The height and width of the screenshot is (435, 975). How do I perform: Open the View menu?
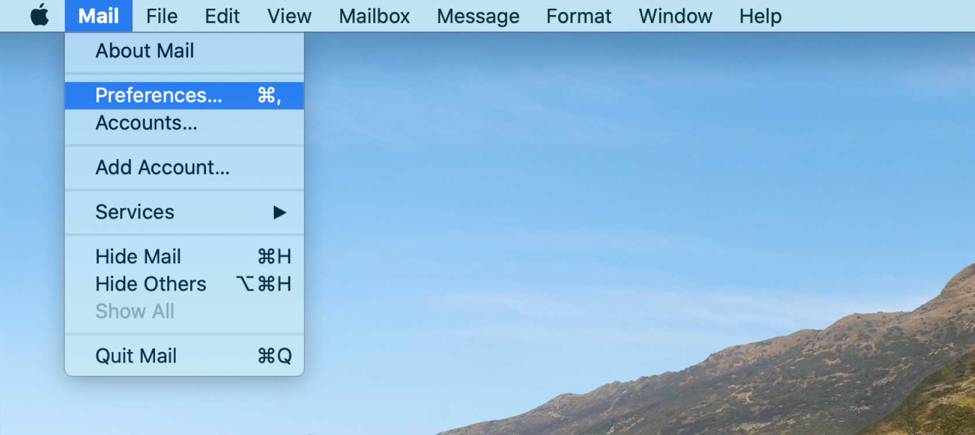289,16
